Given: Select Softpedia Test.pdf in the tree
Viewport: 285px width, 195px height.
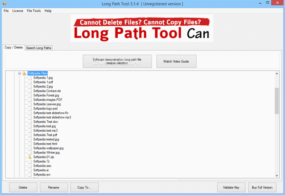Looking at the screenshot, I should [x=45, y=135].
